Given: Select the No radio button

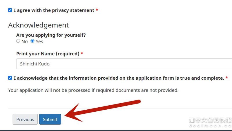Looking at the screenshot, I should [18, 41].
